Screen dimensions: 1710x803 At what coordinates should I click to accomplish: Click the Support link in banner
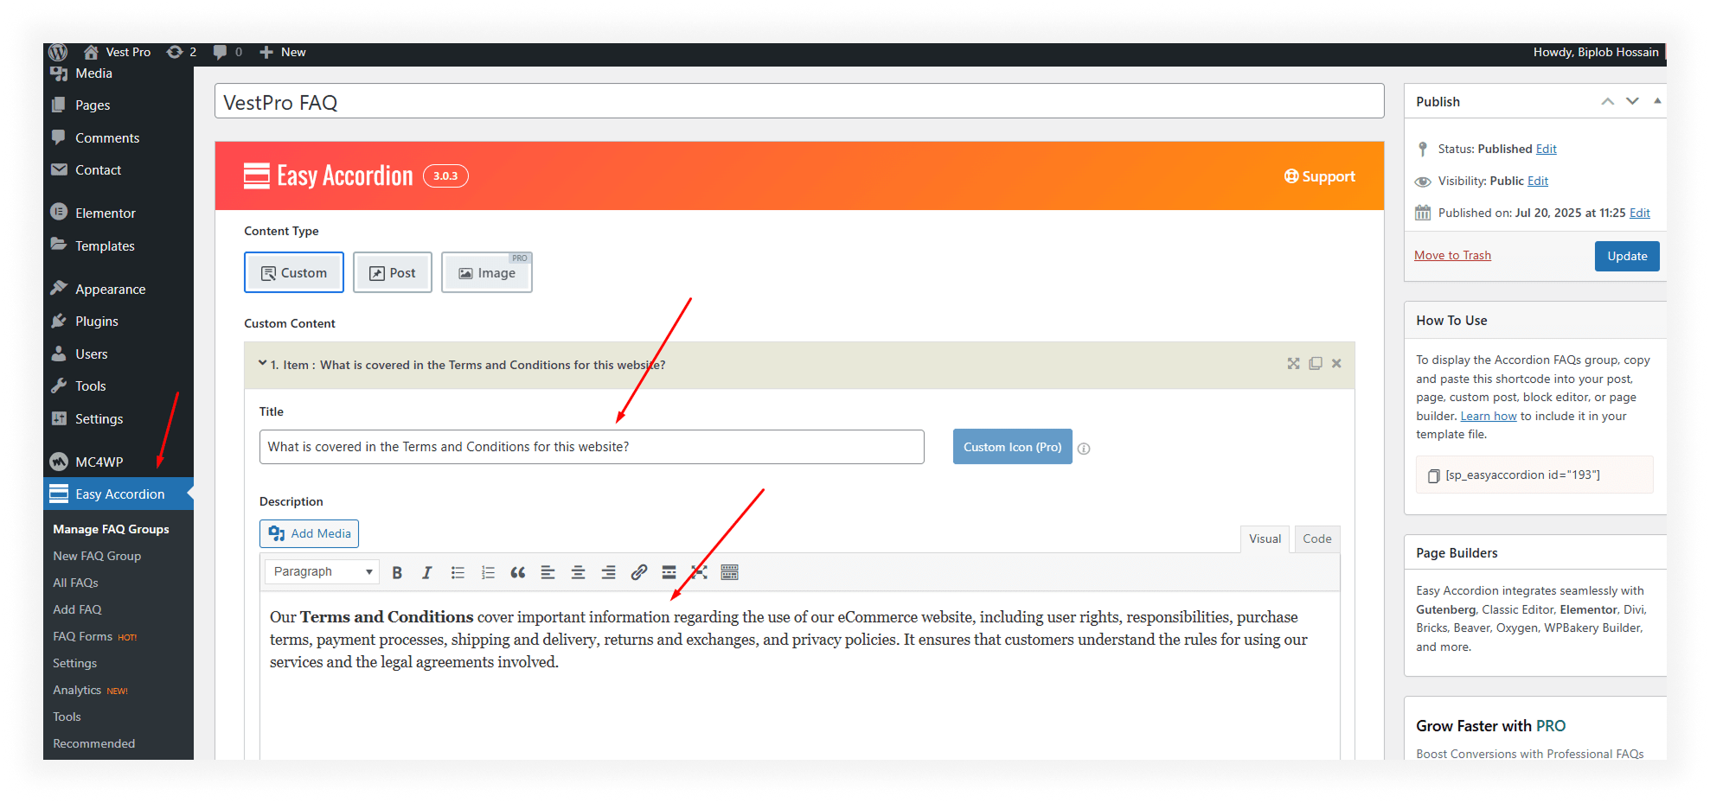pos(1319,176)
